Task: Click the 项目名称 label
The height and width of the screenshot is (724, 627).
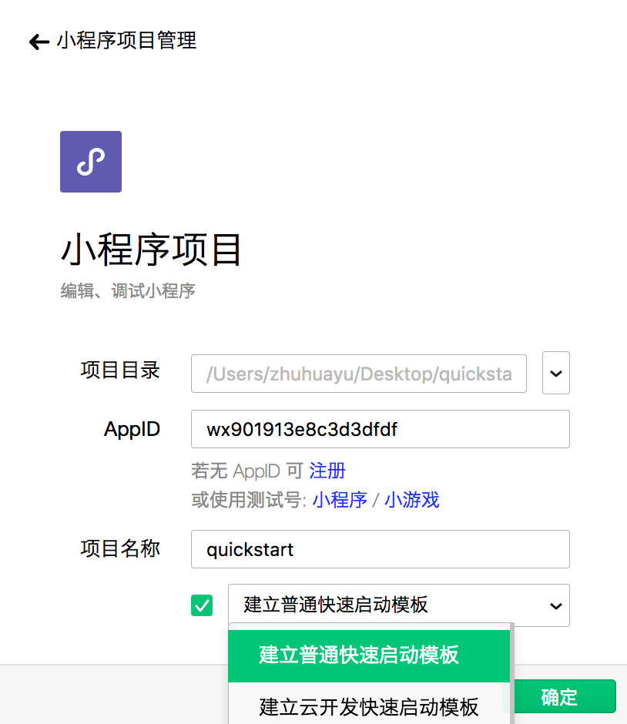Action: [x=120, y=548]
